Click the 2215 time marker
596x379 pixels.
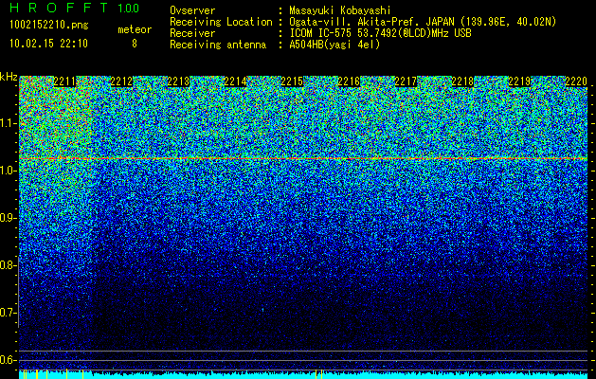pos(292,81)
